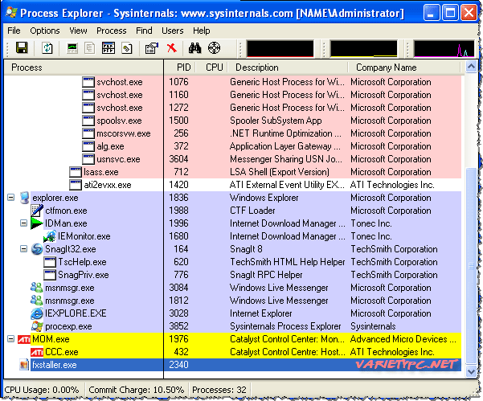Click the ctfmon.exe pen icon
The width and height of the screenshot is (483, 401).
(37, 211)
